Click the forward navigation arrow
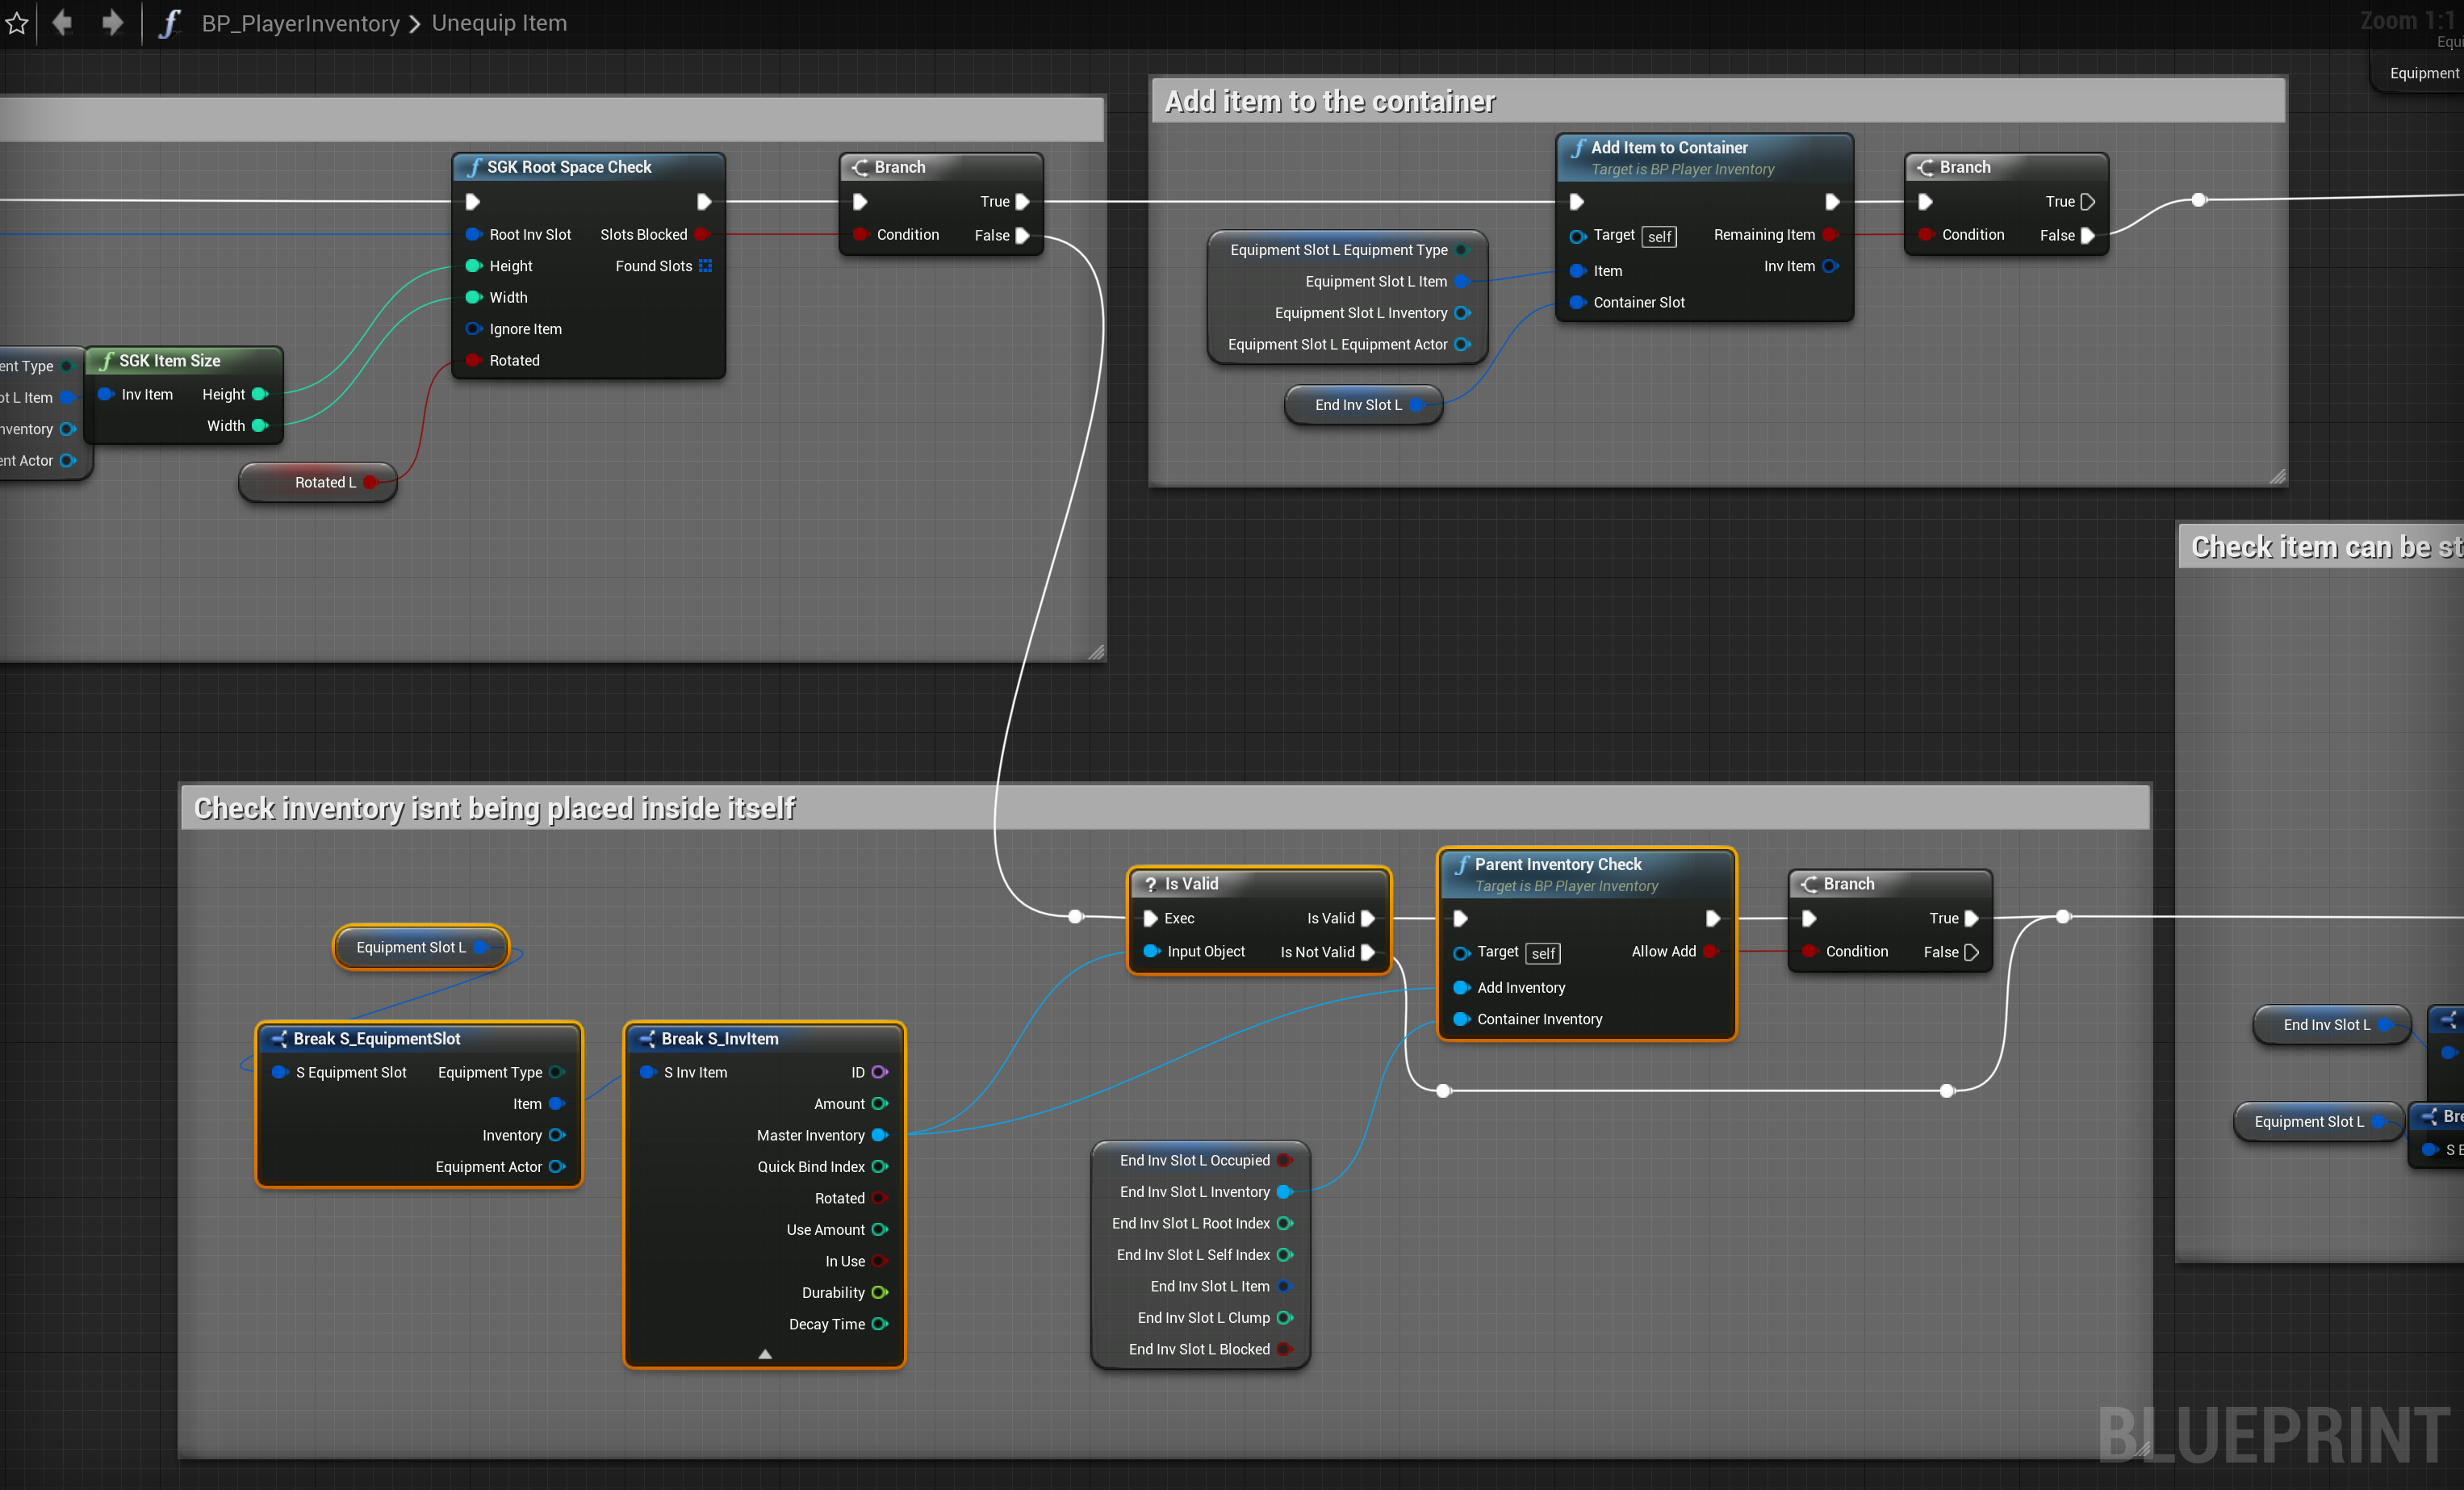 [112, 22]
